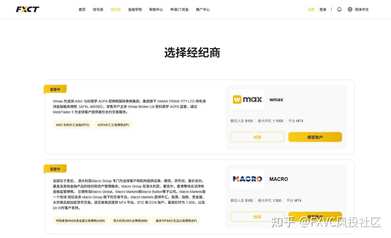Click the 登录 link
The image size is (391, 238).
pos(323,10)
